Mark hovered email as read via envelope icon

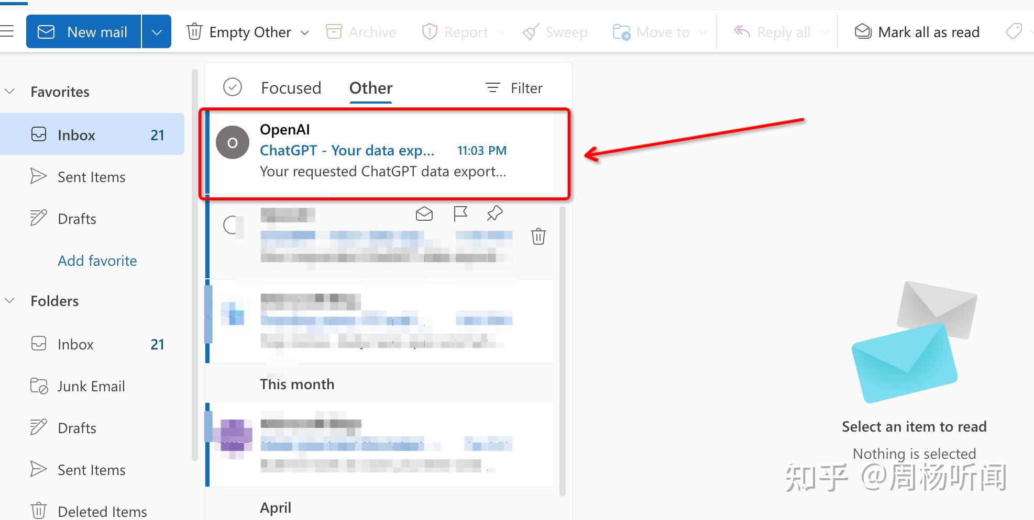(x=424, y=213)
